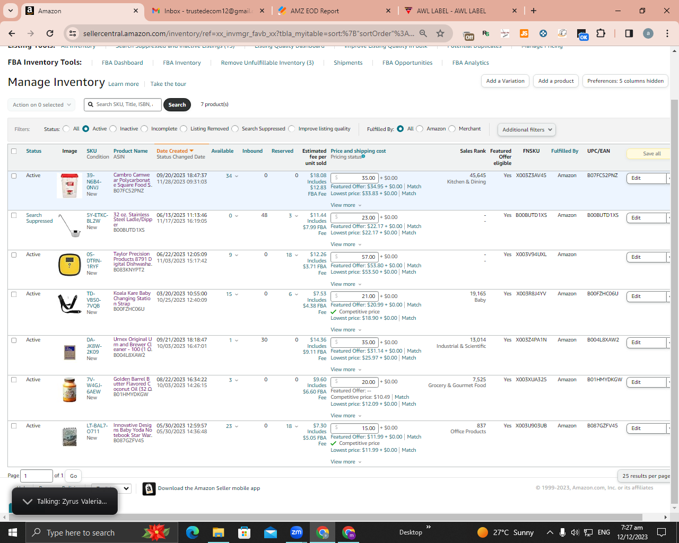Toggle the Chrome side panel icon
The image size is (679, 543).
click(x=629, y=33)
